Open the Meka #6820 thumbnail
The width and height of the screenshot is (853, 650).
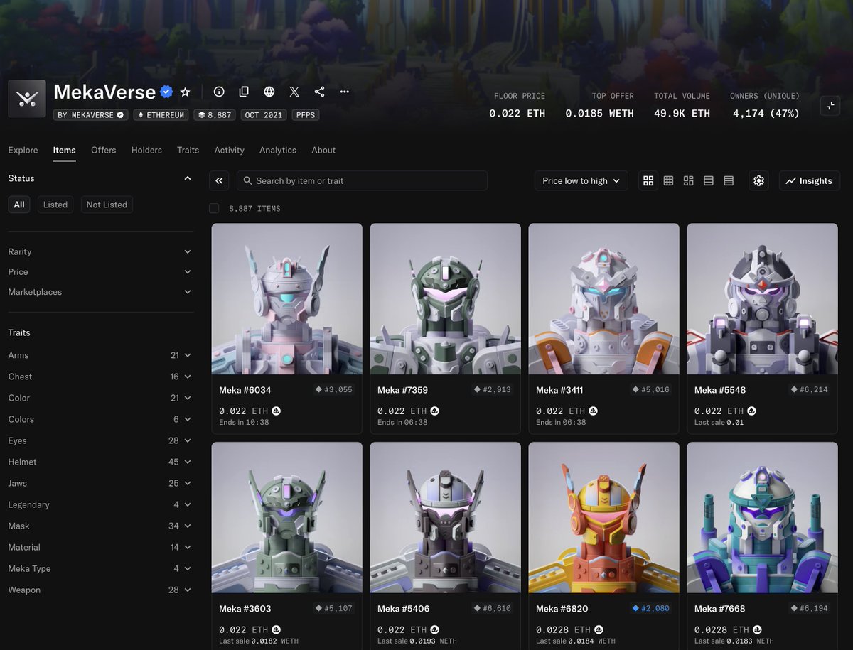coord(604,518)
